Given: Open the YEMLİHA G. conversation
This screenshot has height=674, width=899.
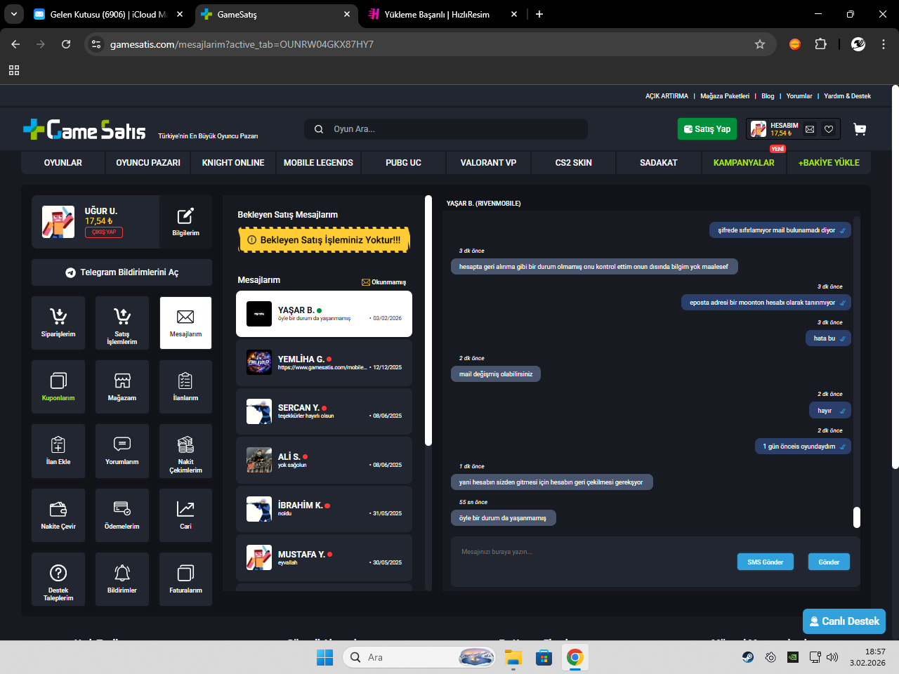Looking at the screenshot, I should point(324,362).
